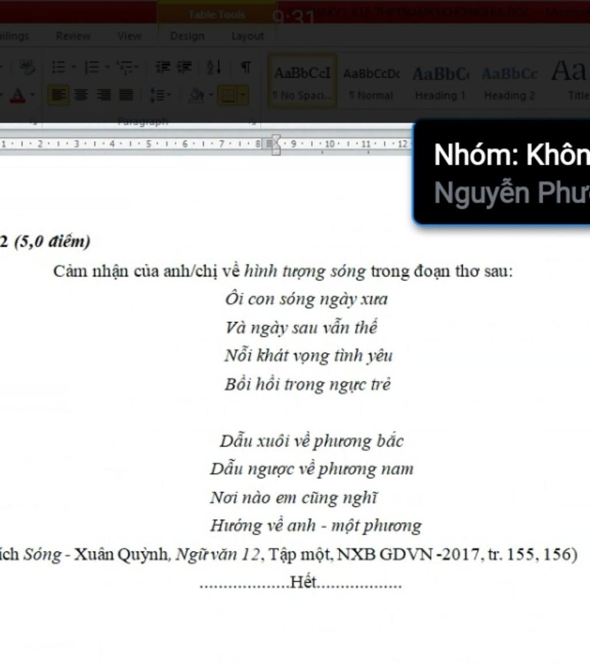
Task: Open the Numbering dropdown arrow
Action: (107, 67)
